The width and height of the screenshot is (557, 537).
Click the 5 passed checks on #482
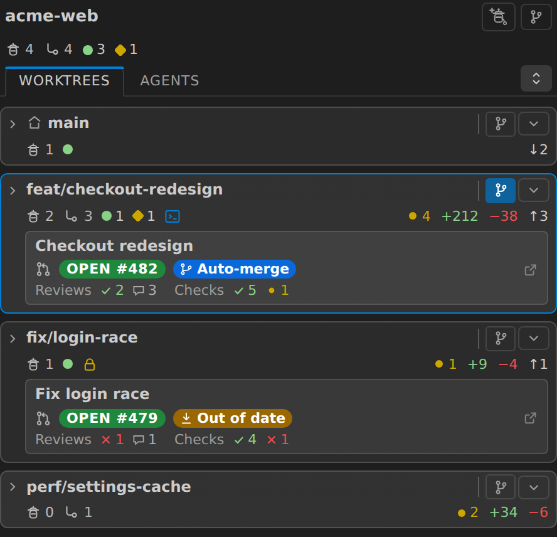coord(245,290)
